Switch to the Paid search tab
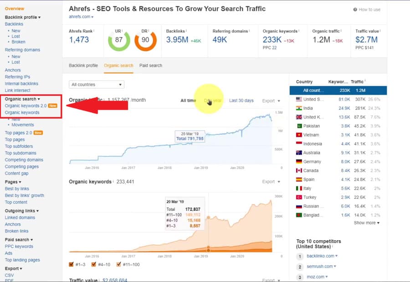410x282 pixels. pos(151,65)
